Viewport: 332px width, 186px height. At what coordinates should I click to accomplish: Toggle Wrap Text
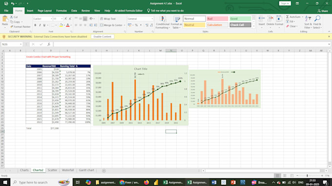click(x=108, y=19)
